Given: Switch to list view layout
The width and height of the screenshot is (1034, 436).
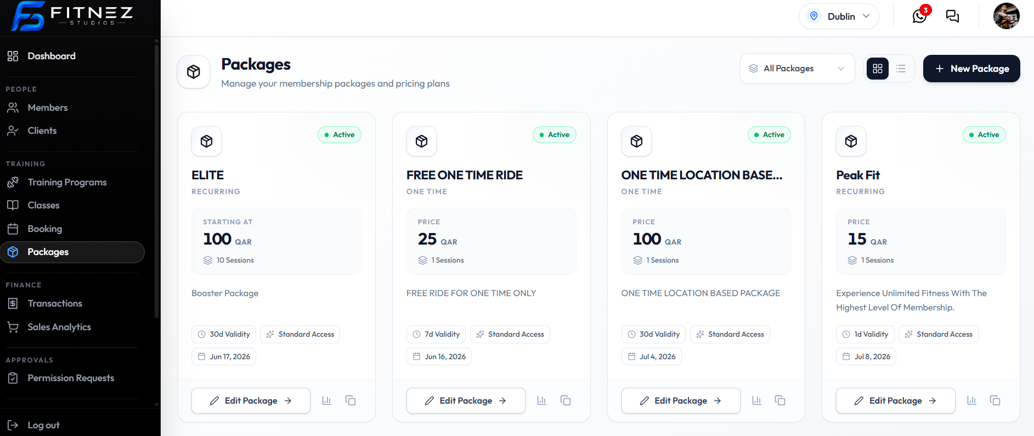Looking at the screenshot, I should 901,69.
